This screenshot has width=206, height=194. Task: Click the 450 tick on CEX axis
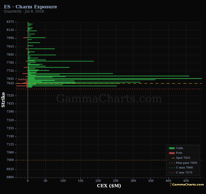186,181
